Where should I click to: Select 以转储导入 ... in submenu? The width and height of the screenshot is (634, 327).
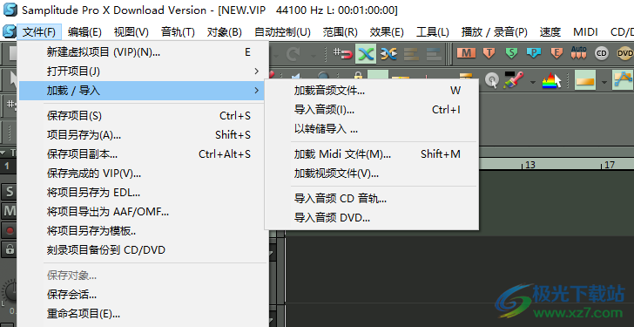(372, 129)
